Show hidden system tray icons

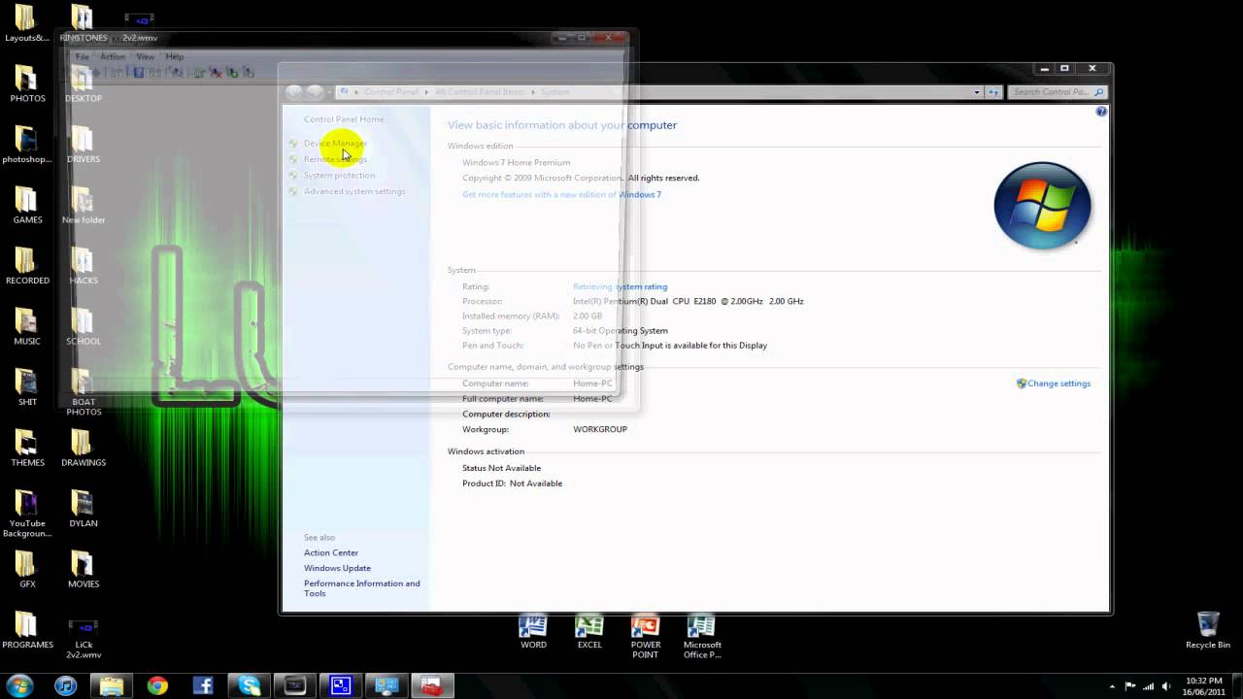[x=1112, y=686]
